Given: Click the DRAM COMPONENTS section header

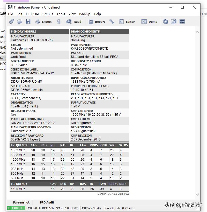Looking at the screenshot, I should (99, 32).
